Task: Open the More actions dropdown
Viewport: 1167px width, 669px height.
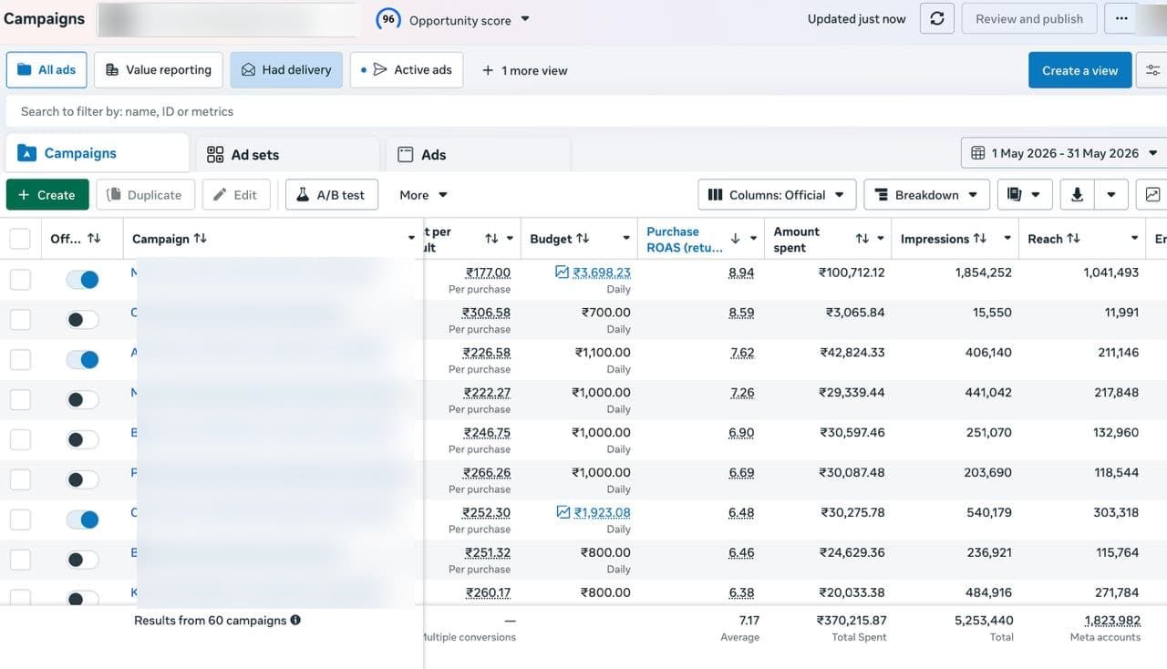Action: [423, 194]
